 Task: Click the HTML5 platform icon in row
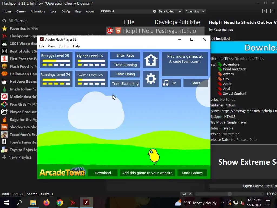click(118, 31)
